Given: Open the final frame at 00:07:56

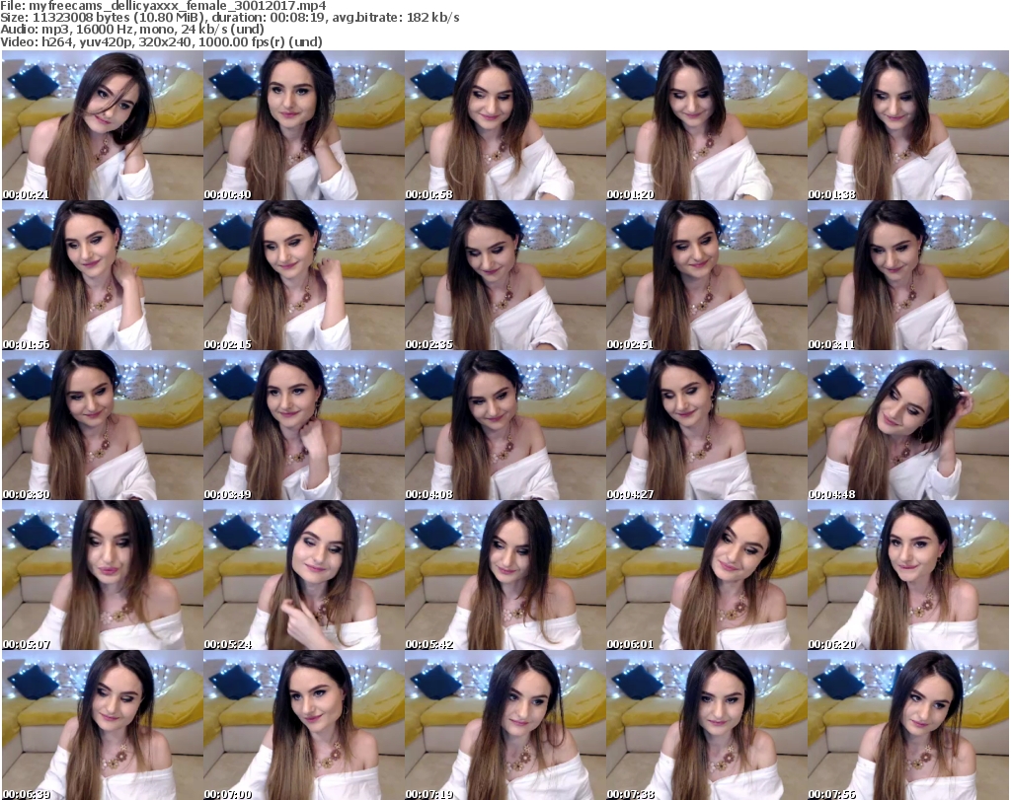Looking at the screenshot, I should point(907,726).
